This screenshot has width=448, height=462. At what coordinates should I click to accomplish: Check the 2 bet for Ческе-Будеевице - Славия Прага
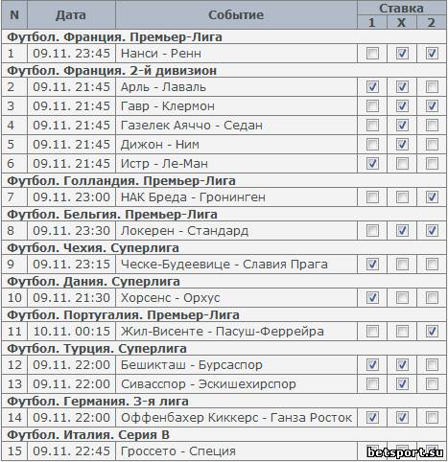[x=432, y=265]
